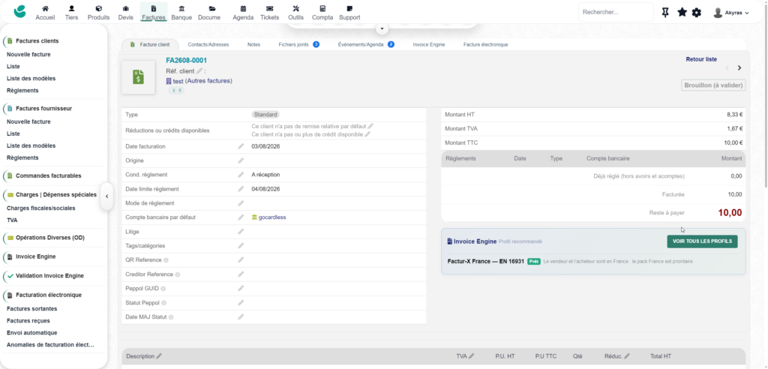
Task: Open Opérations Diverses (OD) sidebar entry
Action: tap(50, 238)
